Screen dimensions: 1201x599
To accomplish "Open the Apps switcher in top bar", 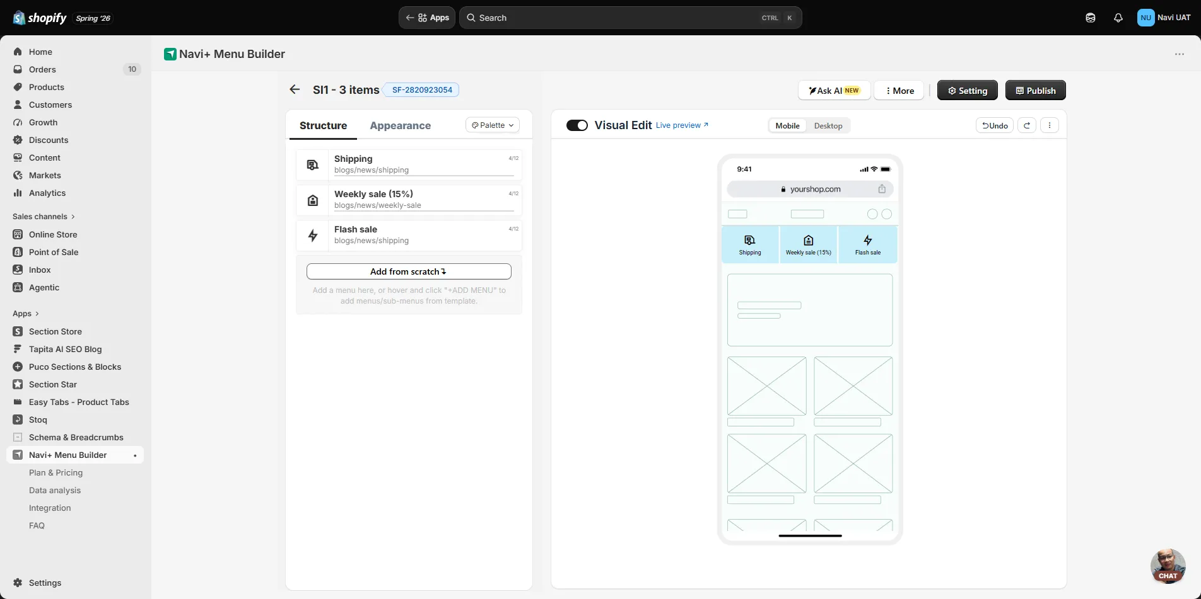I will pos(427,18).
